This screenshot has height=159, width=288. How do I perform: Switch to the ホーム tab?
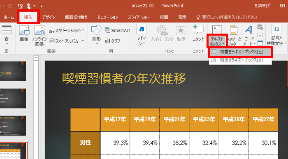point(9,17)
